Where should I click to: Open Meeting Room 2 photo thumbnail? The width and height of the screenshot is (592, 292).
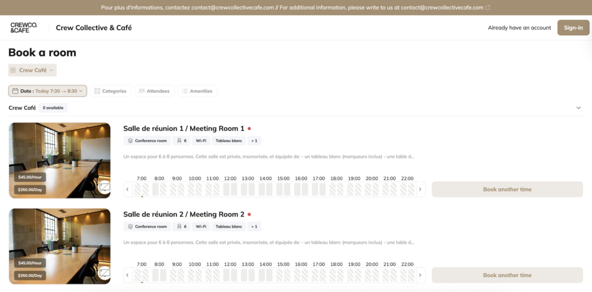point(60,246)
